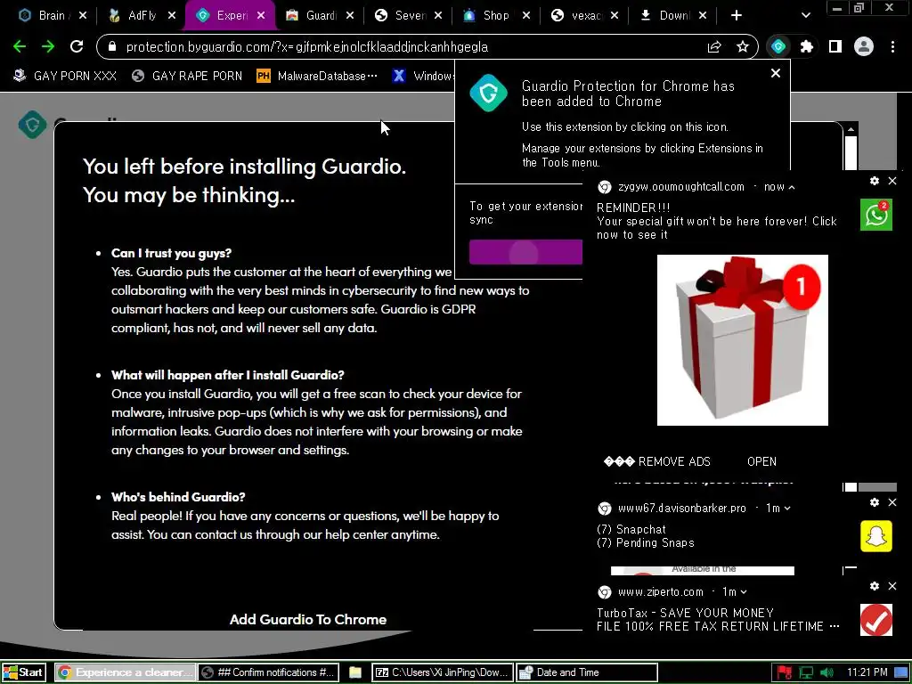Open the Chrome profile avatar

tap(864, 46)
